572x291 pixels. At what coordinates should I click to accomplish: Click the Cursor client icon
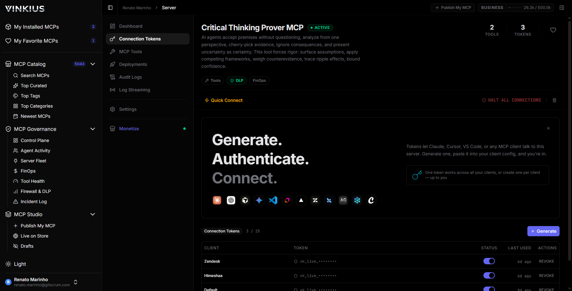(245, 200)
